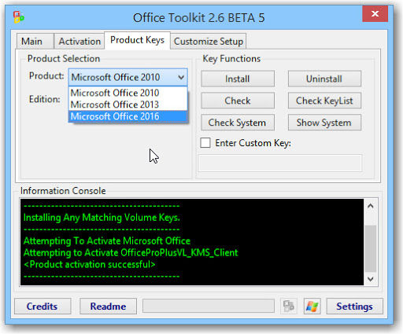
Task: Open the Activation tab
Action: 79,42
